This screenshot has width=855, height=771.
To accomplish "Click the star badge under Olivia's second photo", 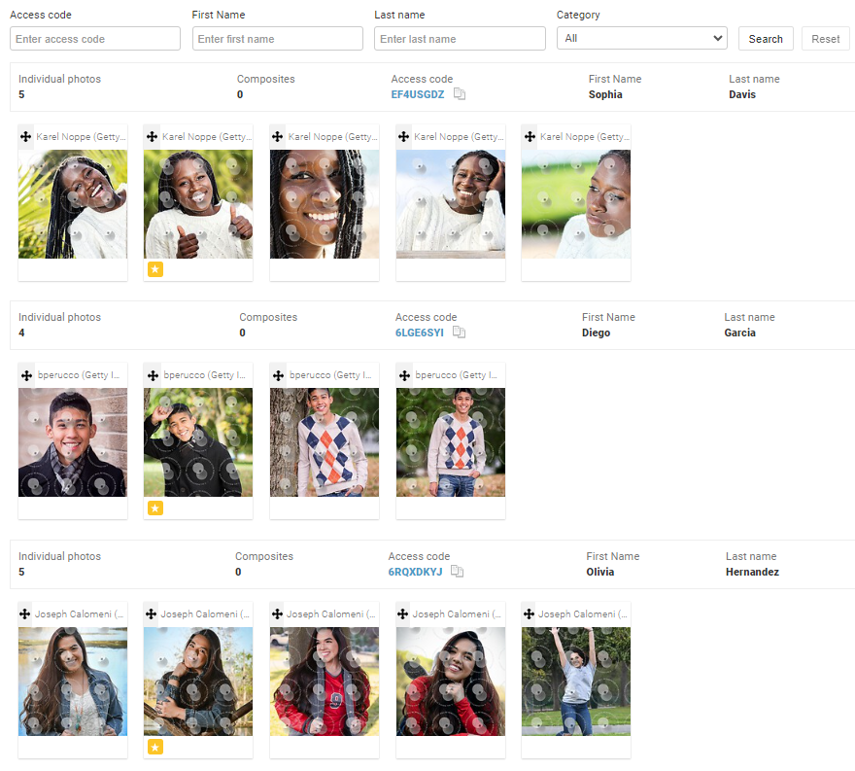I will (155, 747).
